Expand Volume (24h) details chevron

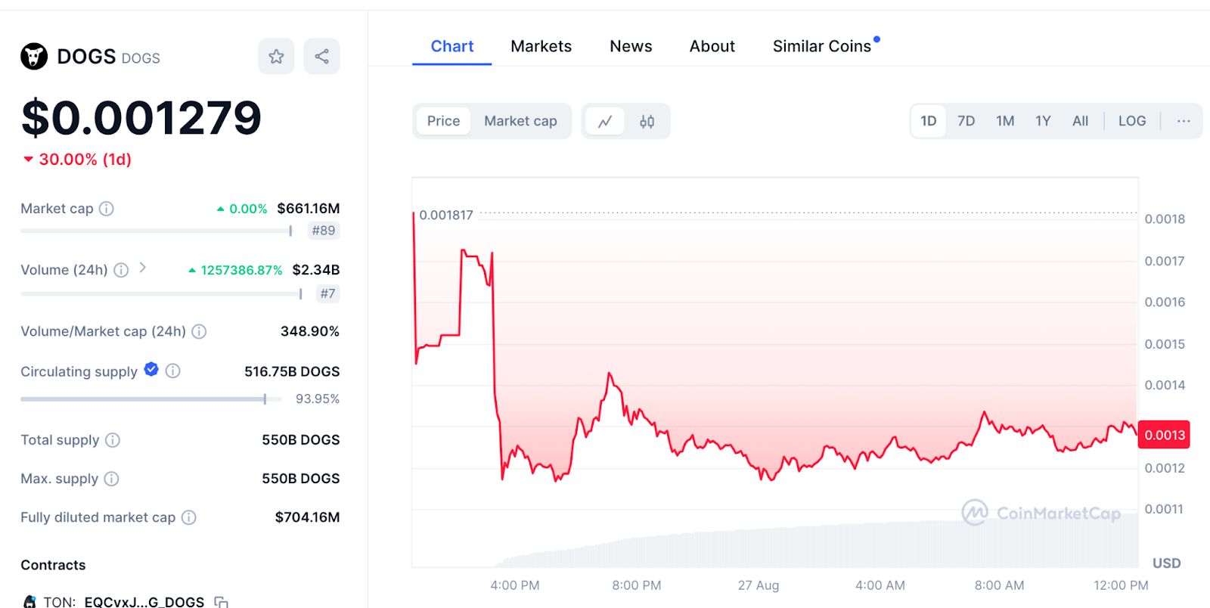tap(143, 268)
